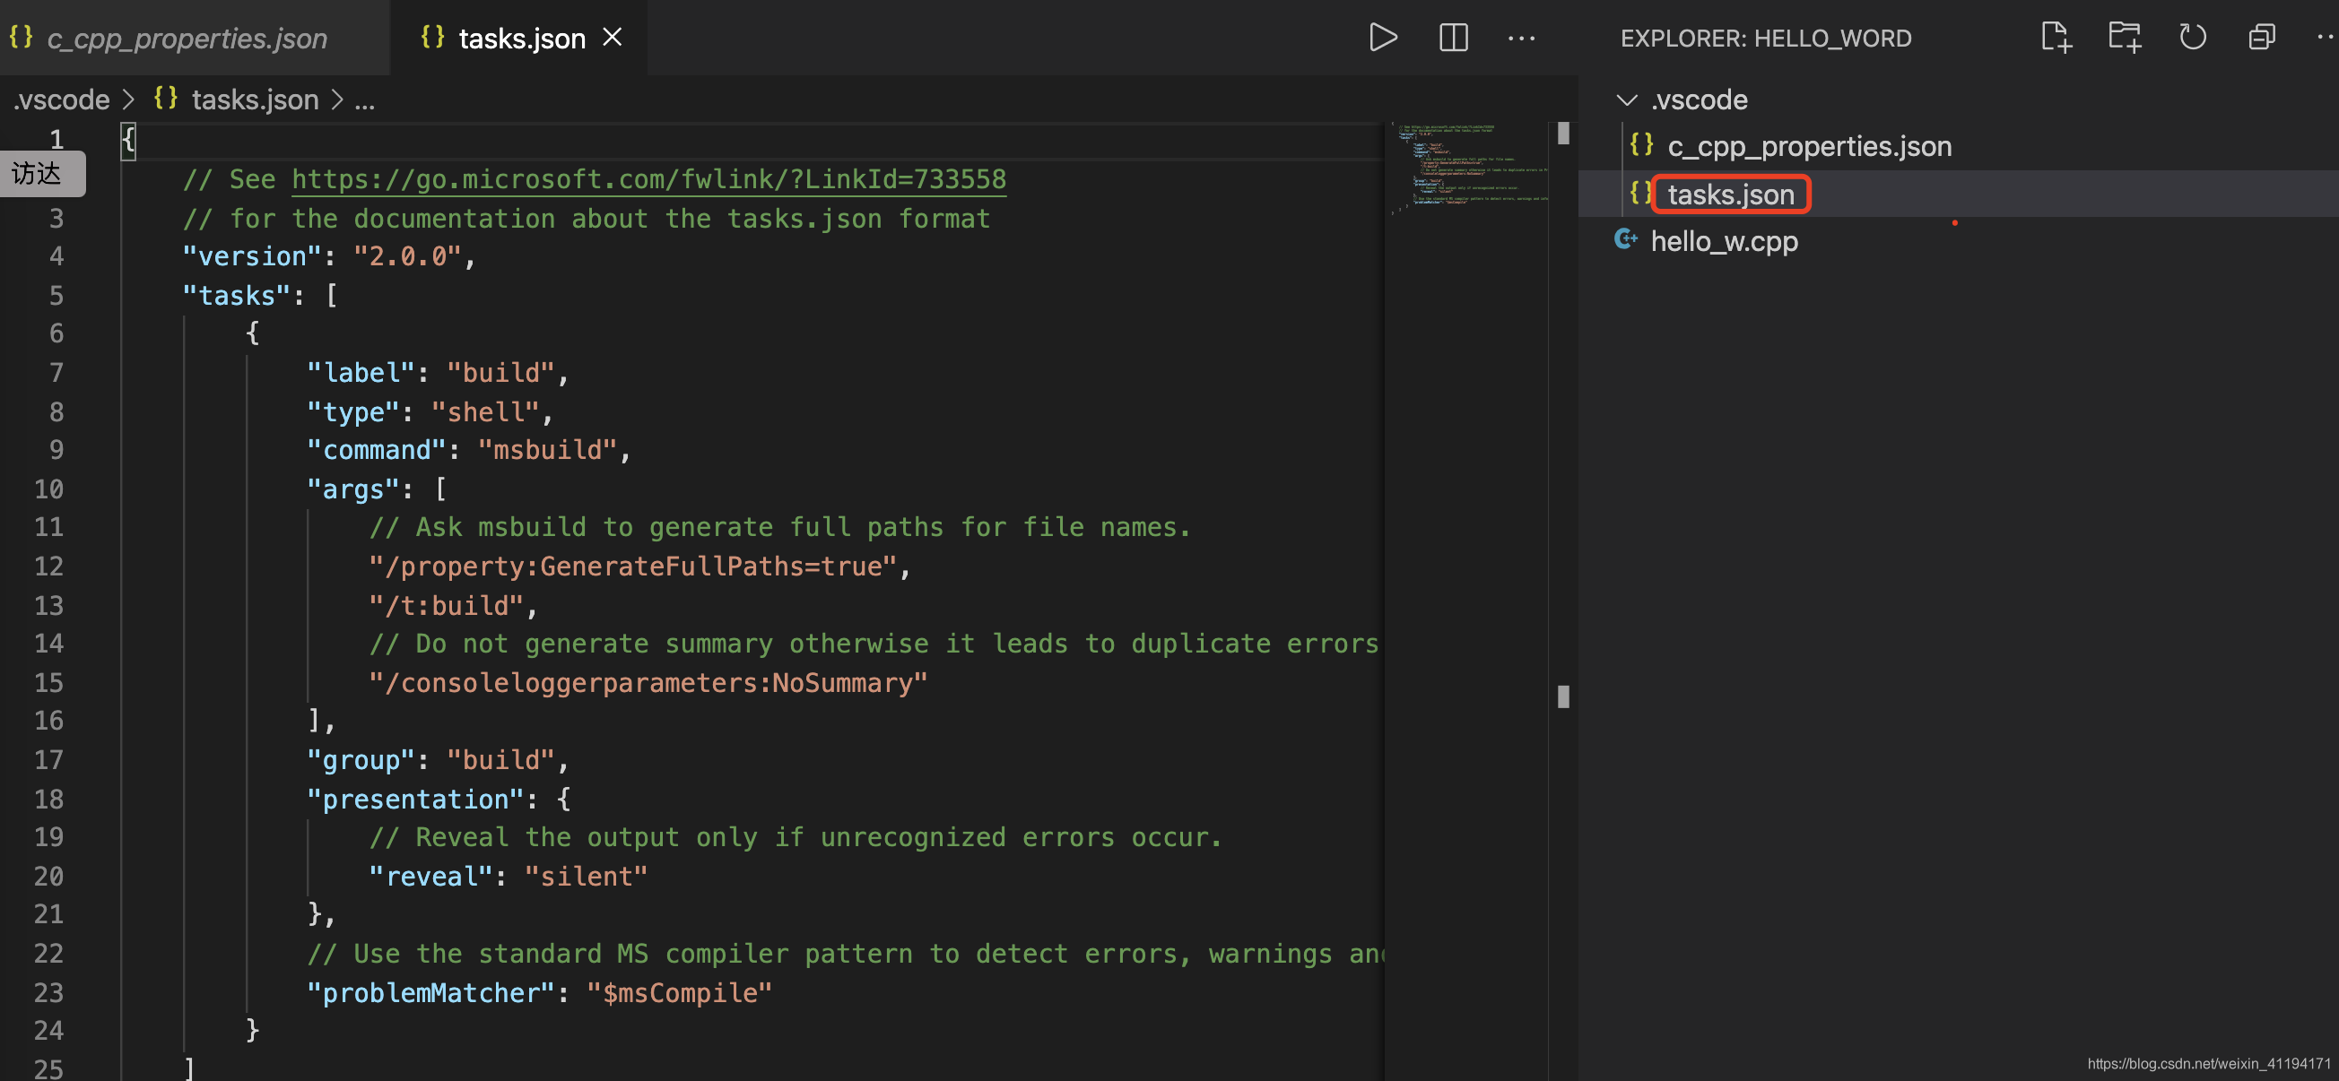Screen dimensions: 2339x1081
Task: Click the "version" key text
Action: coord(252,257)
